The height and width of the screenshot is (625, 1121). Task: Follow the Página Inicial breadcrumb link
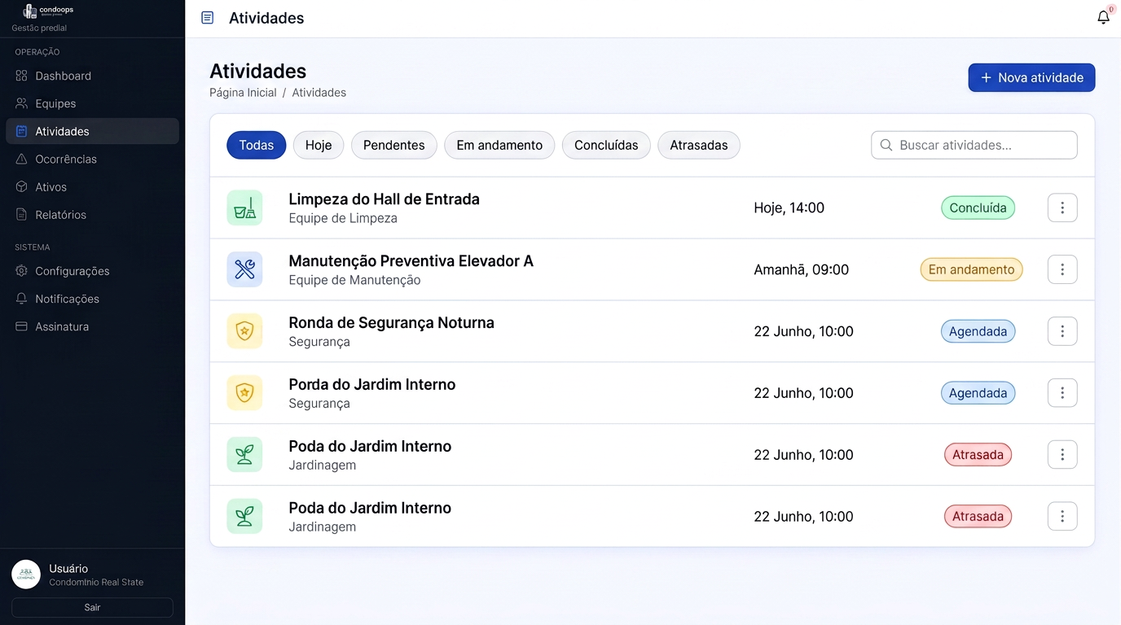tap(243, 93)
